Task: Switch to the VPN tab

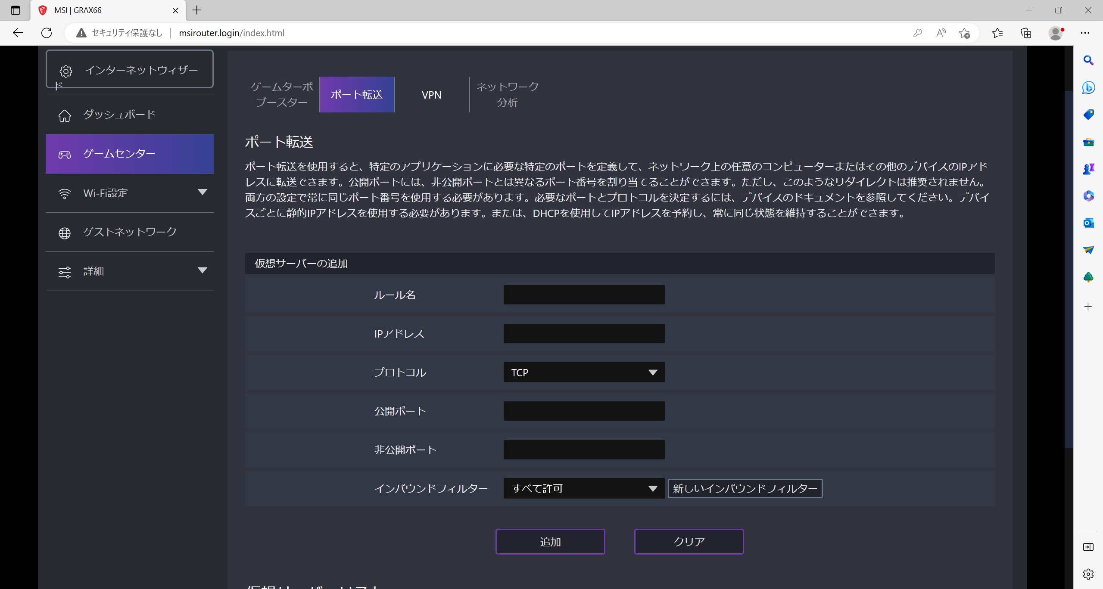Action: [432, 95]
